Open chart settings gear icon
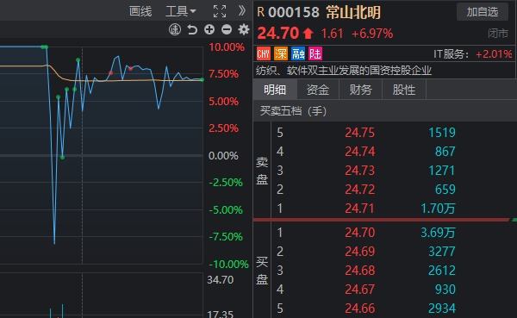The image size is (517, 318). point(244,29)
